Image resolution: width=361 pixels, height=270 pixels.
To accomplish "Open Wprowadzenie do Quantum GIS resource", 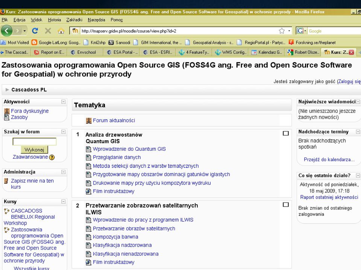I will (129, 149).
